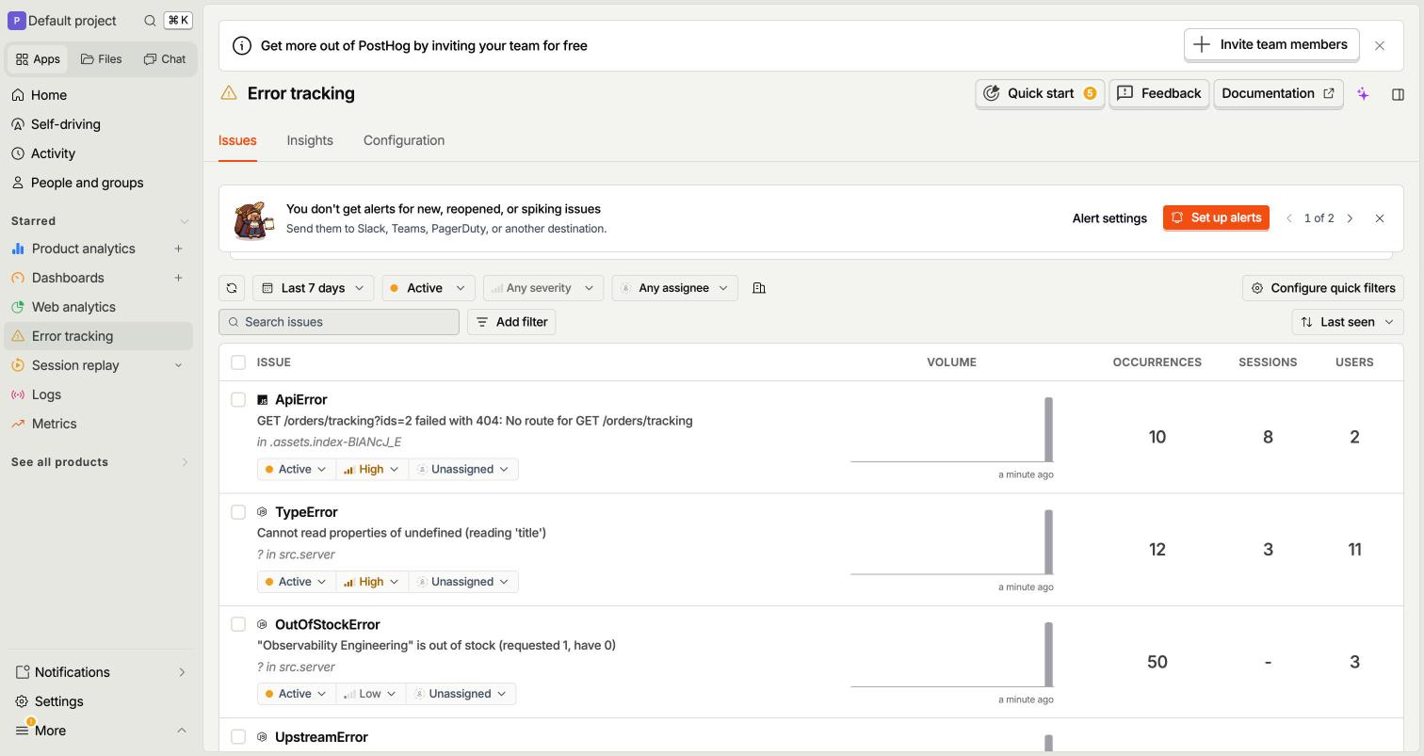1424x756 pixels.
Task: Click Invite team members button
Action: click(1271, 45)
